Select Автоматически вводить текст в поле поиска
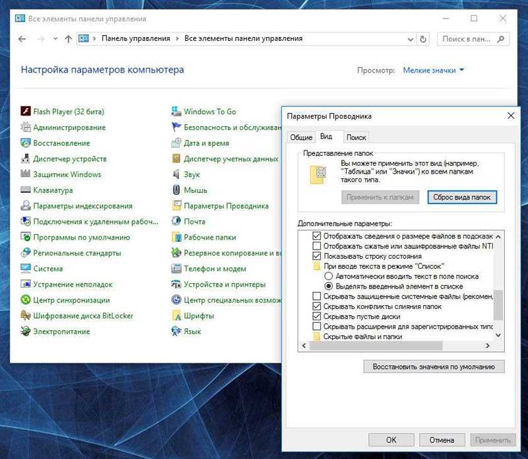This screenshot has width=528, height=459. tap(329, 276)
